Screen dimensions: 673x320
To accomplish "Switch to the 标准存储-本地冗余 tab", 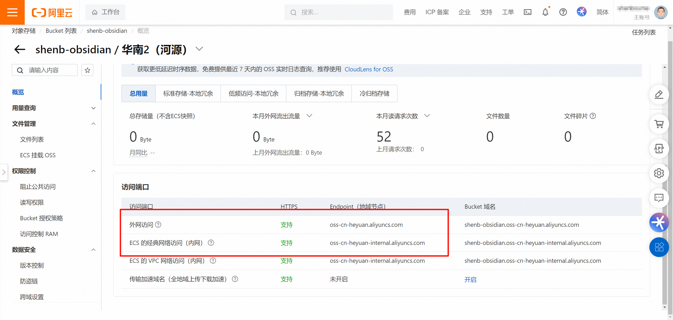I will coord(188,93).
